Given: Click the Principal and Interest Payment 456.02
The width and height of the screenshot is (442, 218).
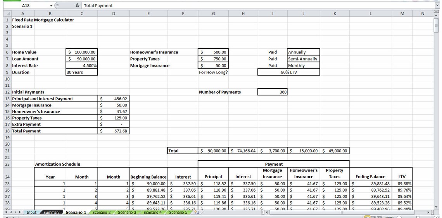Looking at the screenshot, I should (114, 99).
